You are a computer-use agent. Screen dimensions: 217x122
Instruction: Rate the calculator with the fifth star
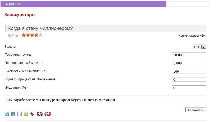pos(41,35)
